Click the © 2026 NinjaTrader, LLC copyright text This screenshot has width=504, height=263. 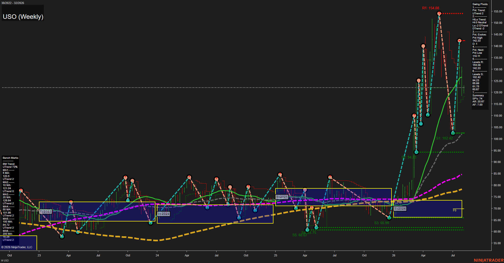tap(17, 247)
